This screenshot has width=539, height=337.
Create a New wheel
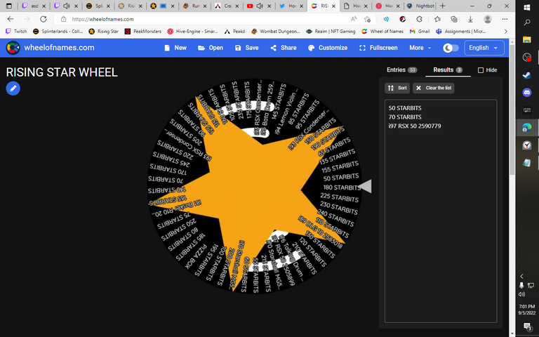[175, 48]
